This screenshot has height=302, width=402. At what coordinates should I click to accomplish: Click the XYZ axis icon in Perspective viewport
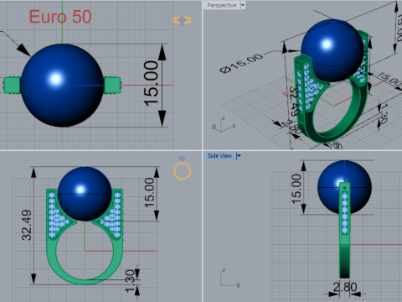pyautogui.click(x=224, y=124)
